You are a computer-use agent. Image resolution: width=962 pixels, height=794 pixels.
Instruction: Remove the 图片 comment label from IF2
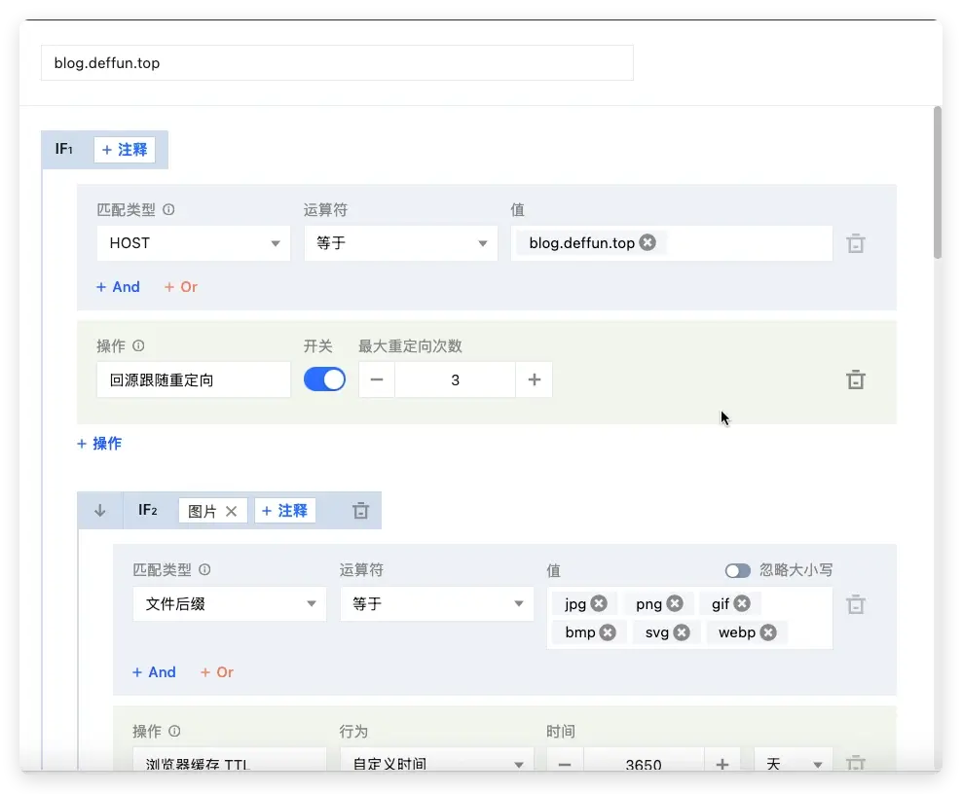tap(231, 511)
